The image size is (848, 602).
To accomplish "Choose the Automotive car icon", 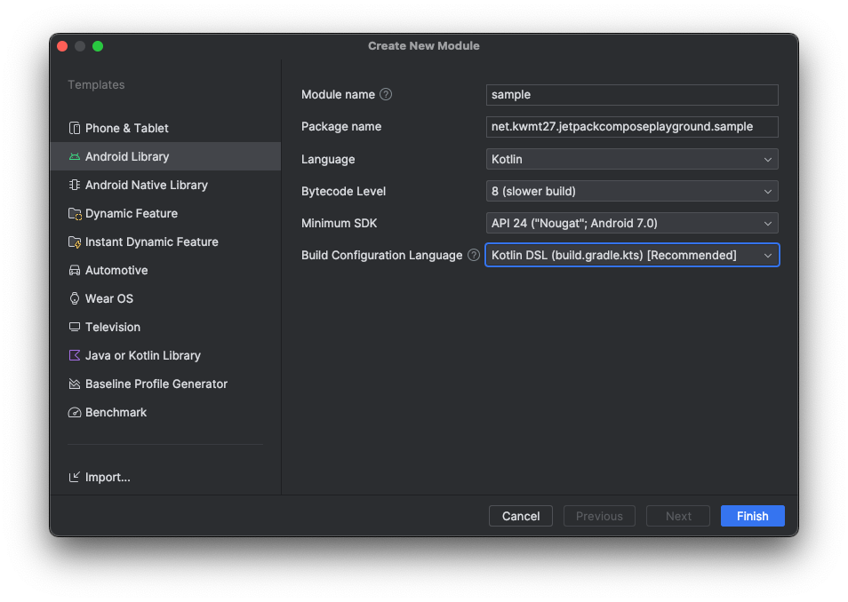I will pyautogui.click(x=75, y=270).
